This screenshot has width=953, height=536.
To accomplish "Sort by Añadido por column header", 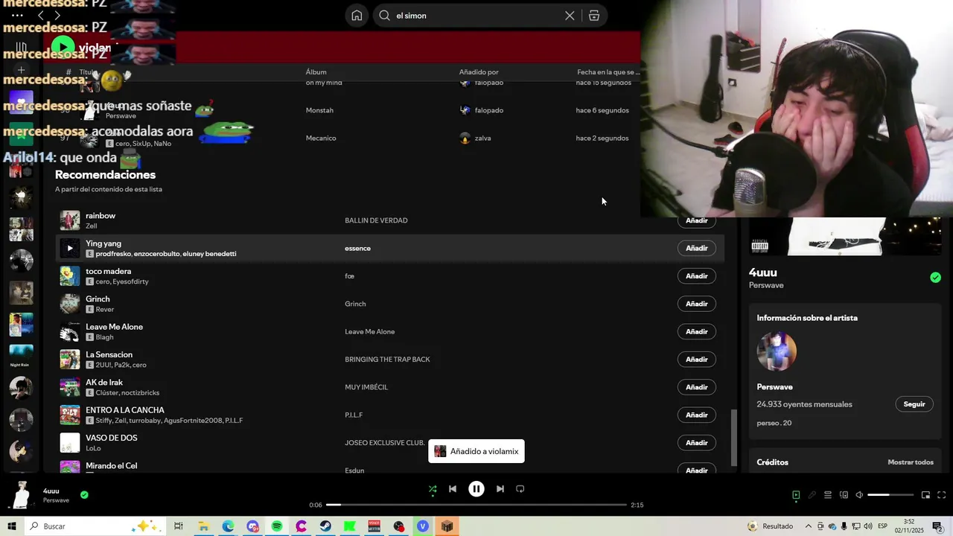I will (479, 72).
